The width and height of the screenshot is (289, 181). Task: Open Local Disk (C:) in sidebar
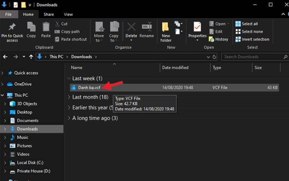30,163
